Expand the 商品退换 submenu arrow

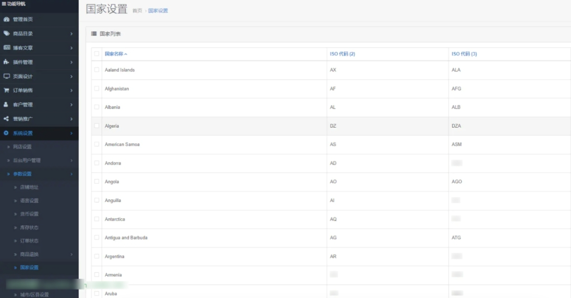pos(71,254)
